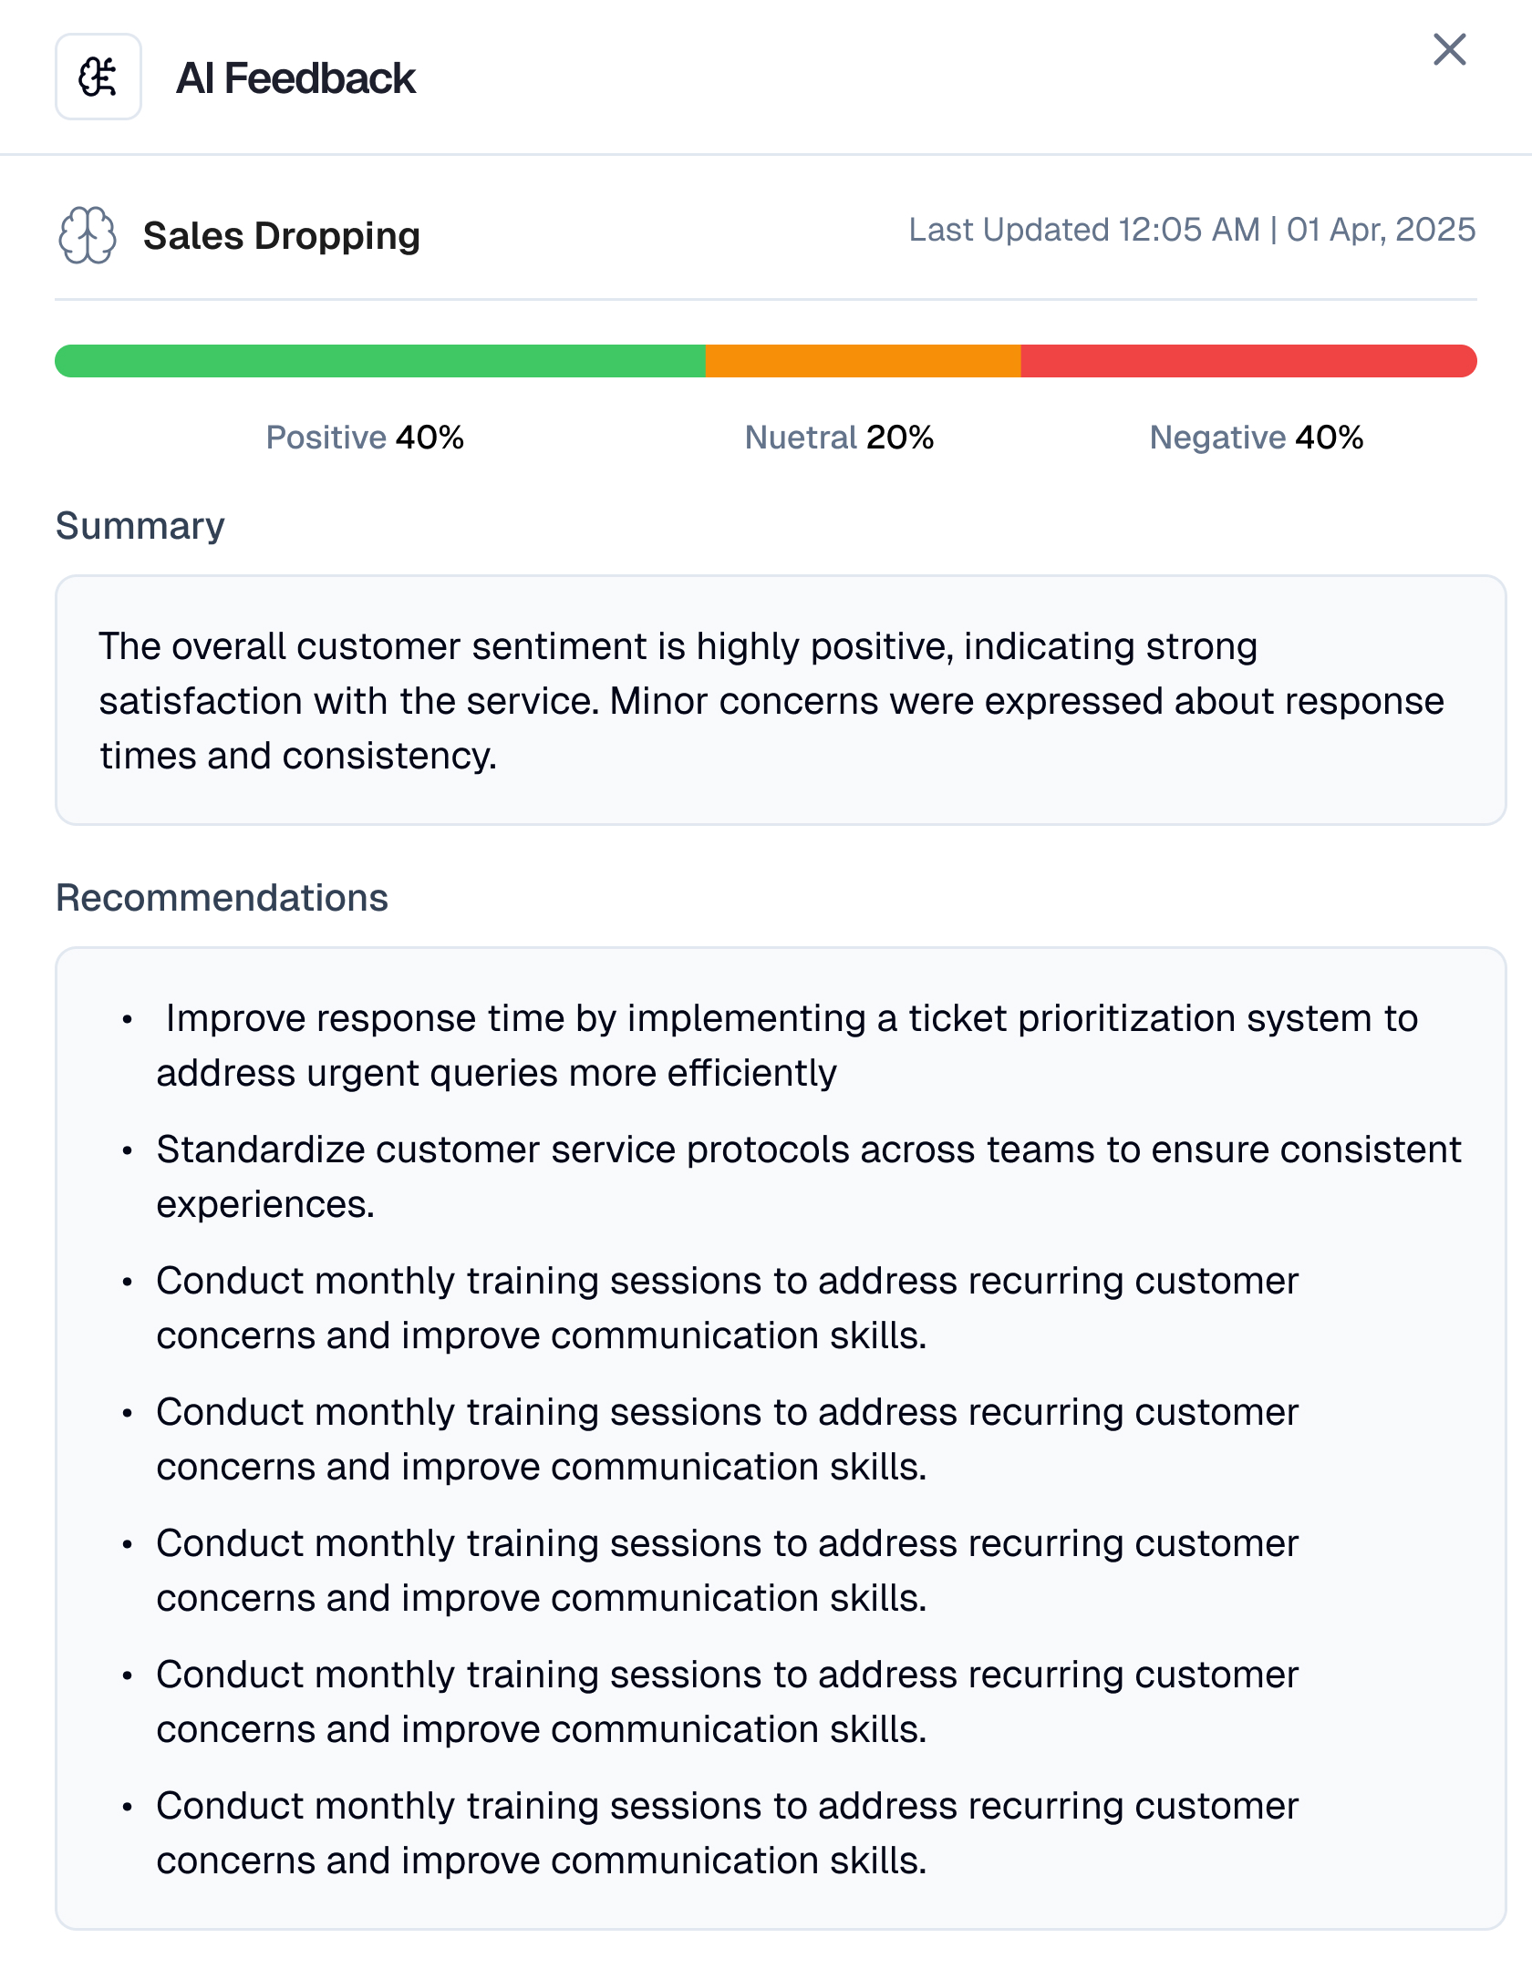Close the AI Feedback panel
This screenshot has width=1532, height=1969.
coord(1449,50)
